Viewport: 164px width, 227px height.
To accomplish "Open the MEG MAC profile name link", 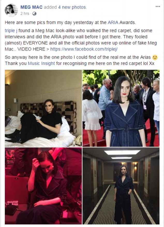I will click(x=31, y=7).
